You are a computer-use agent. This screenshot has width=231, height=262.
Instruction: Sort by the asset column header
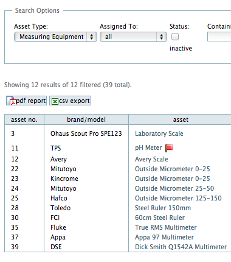(181, 119)
